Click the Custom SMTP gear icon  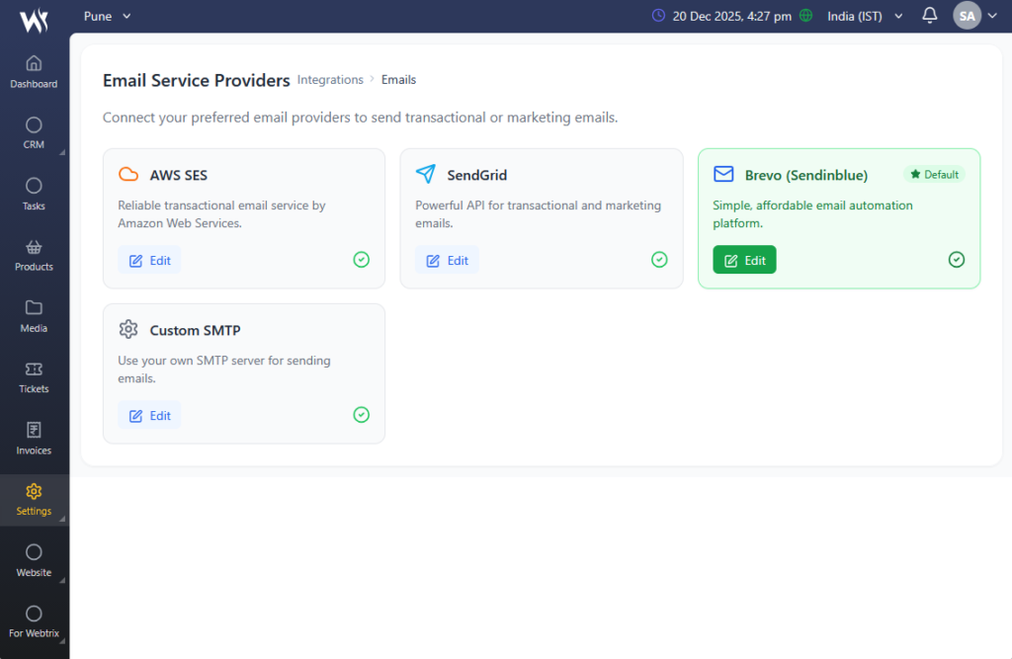128,330
